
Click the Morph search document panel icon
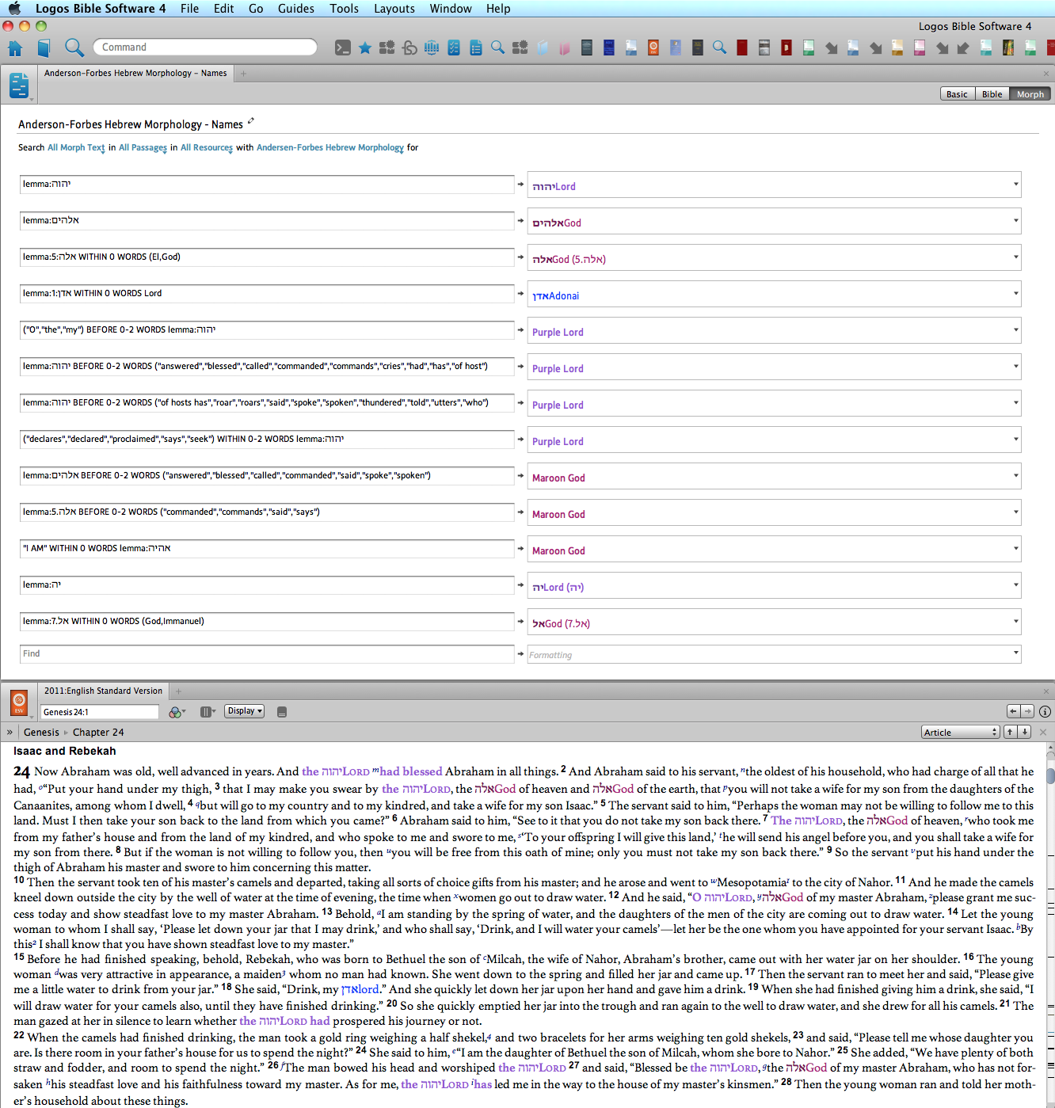[x=20, y=85]
